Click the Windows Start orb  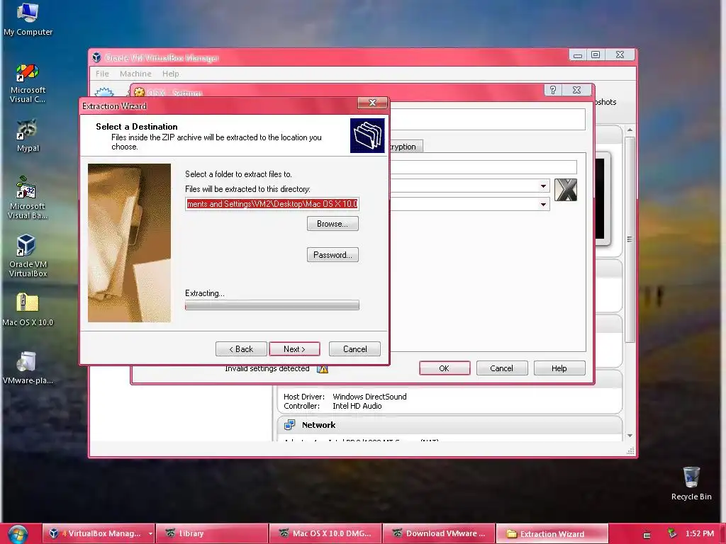[x=18, y=533]
